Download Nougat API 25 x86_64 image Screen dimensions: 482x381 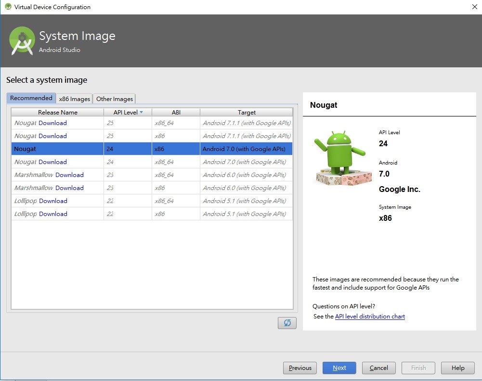(52, 123)
